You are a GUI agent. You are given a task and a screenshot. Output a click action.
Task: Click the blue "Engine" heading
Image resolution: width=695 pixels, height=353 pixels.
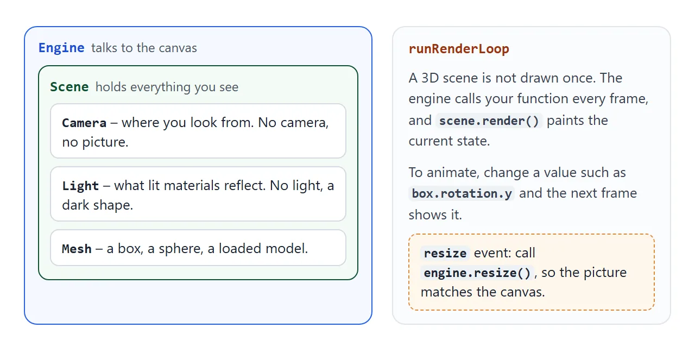61,48
